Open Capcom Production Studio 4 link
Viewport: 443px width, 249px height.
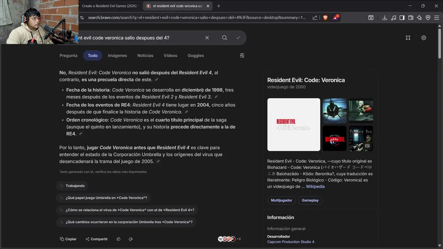[291, 242]
